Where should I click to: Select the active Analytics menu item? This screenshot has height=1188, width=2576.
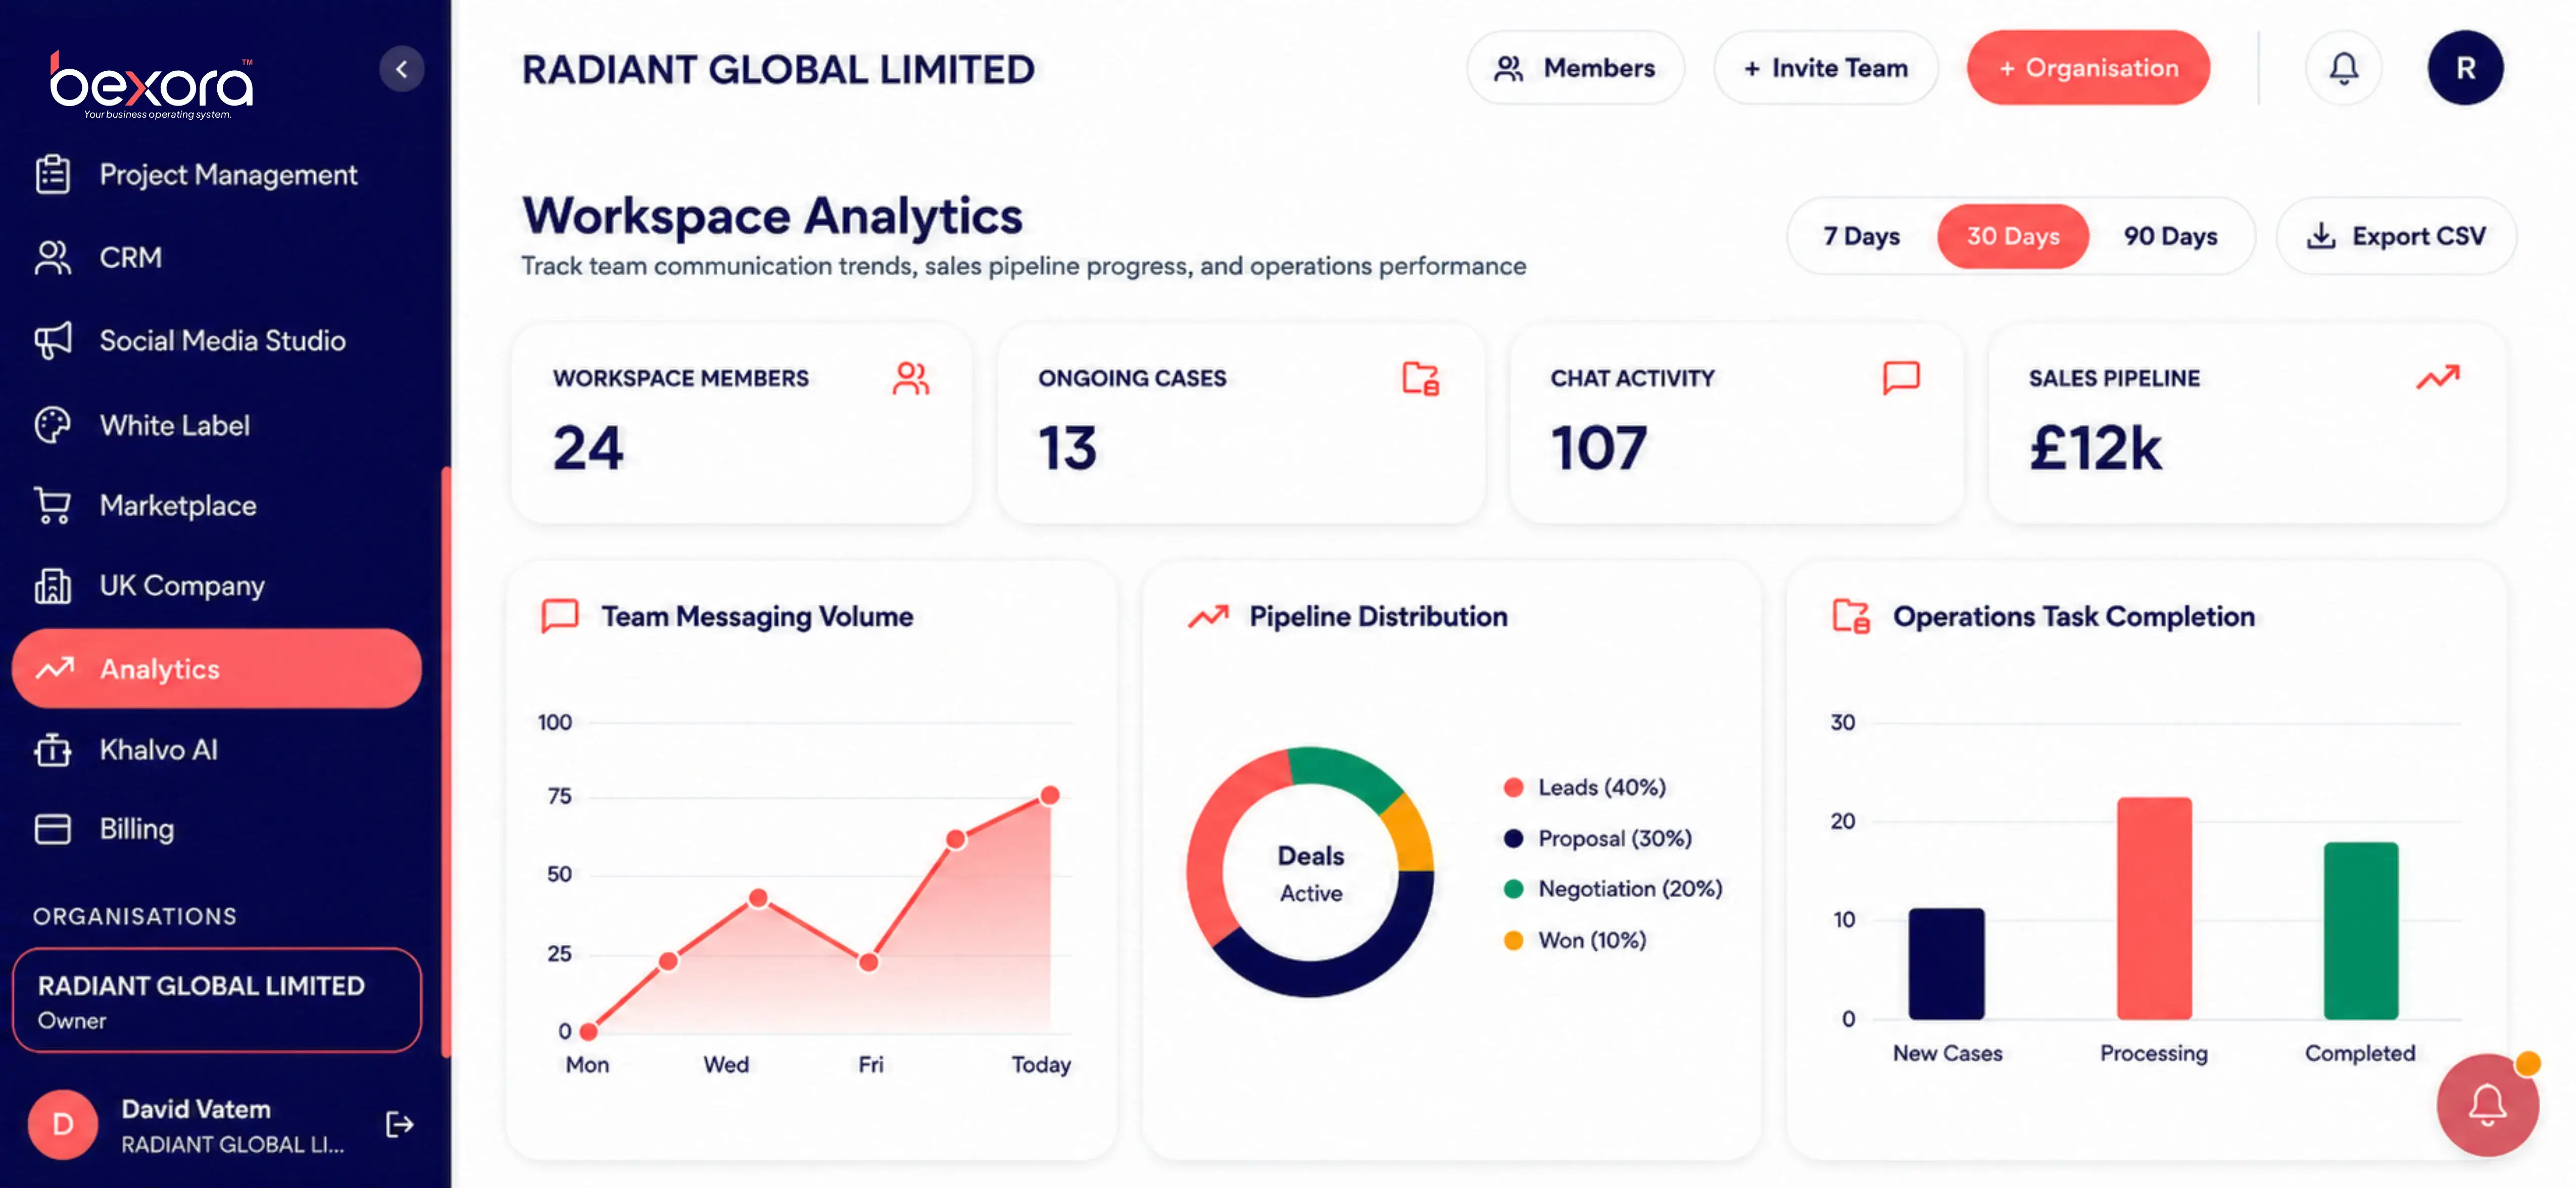[x=216, y=668]
